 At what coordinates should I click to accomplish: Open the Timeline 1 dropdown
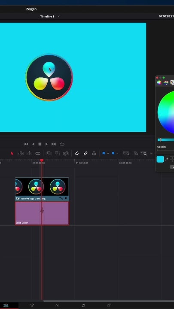[58, 16]
